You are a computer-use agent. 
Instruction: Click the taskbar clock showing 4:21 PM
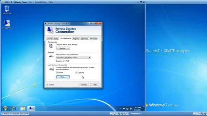coord(138,109)
